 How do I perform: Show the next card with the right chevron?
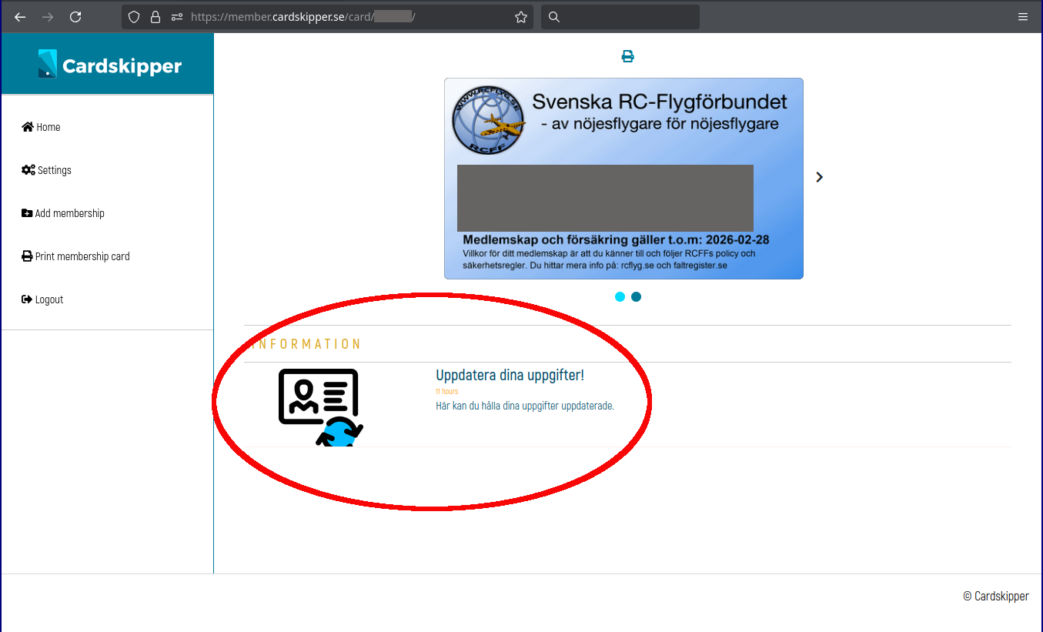point(819,177)
